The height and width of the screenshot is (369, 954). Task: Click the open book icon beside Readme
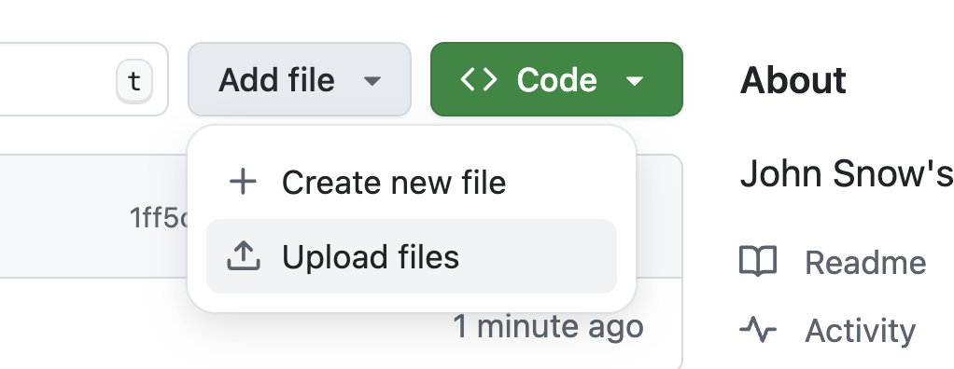point(758,262)
